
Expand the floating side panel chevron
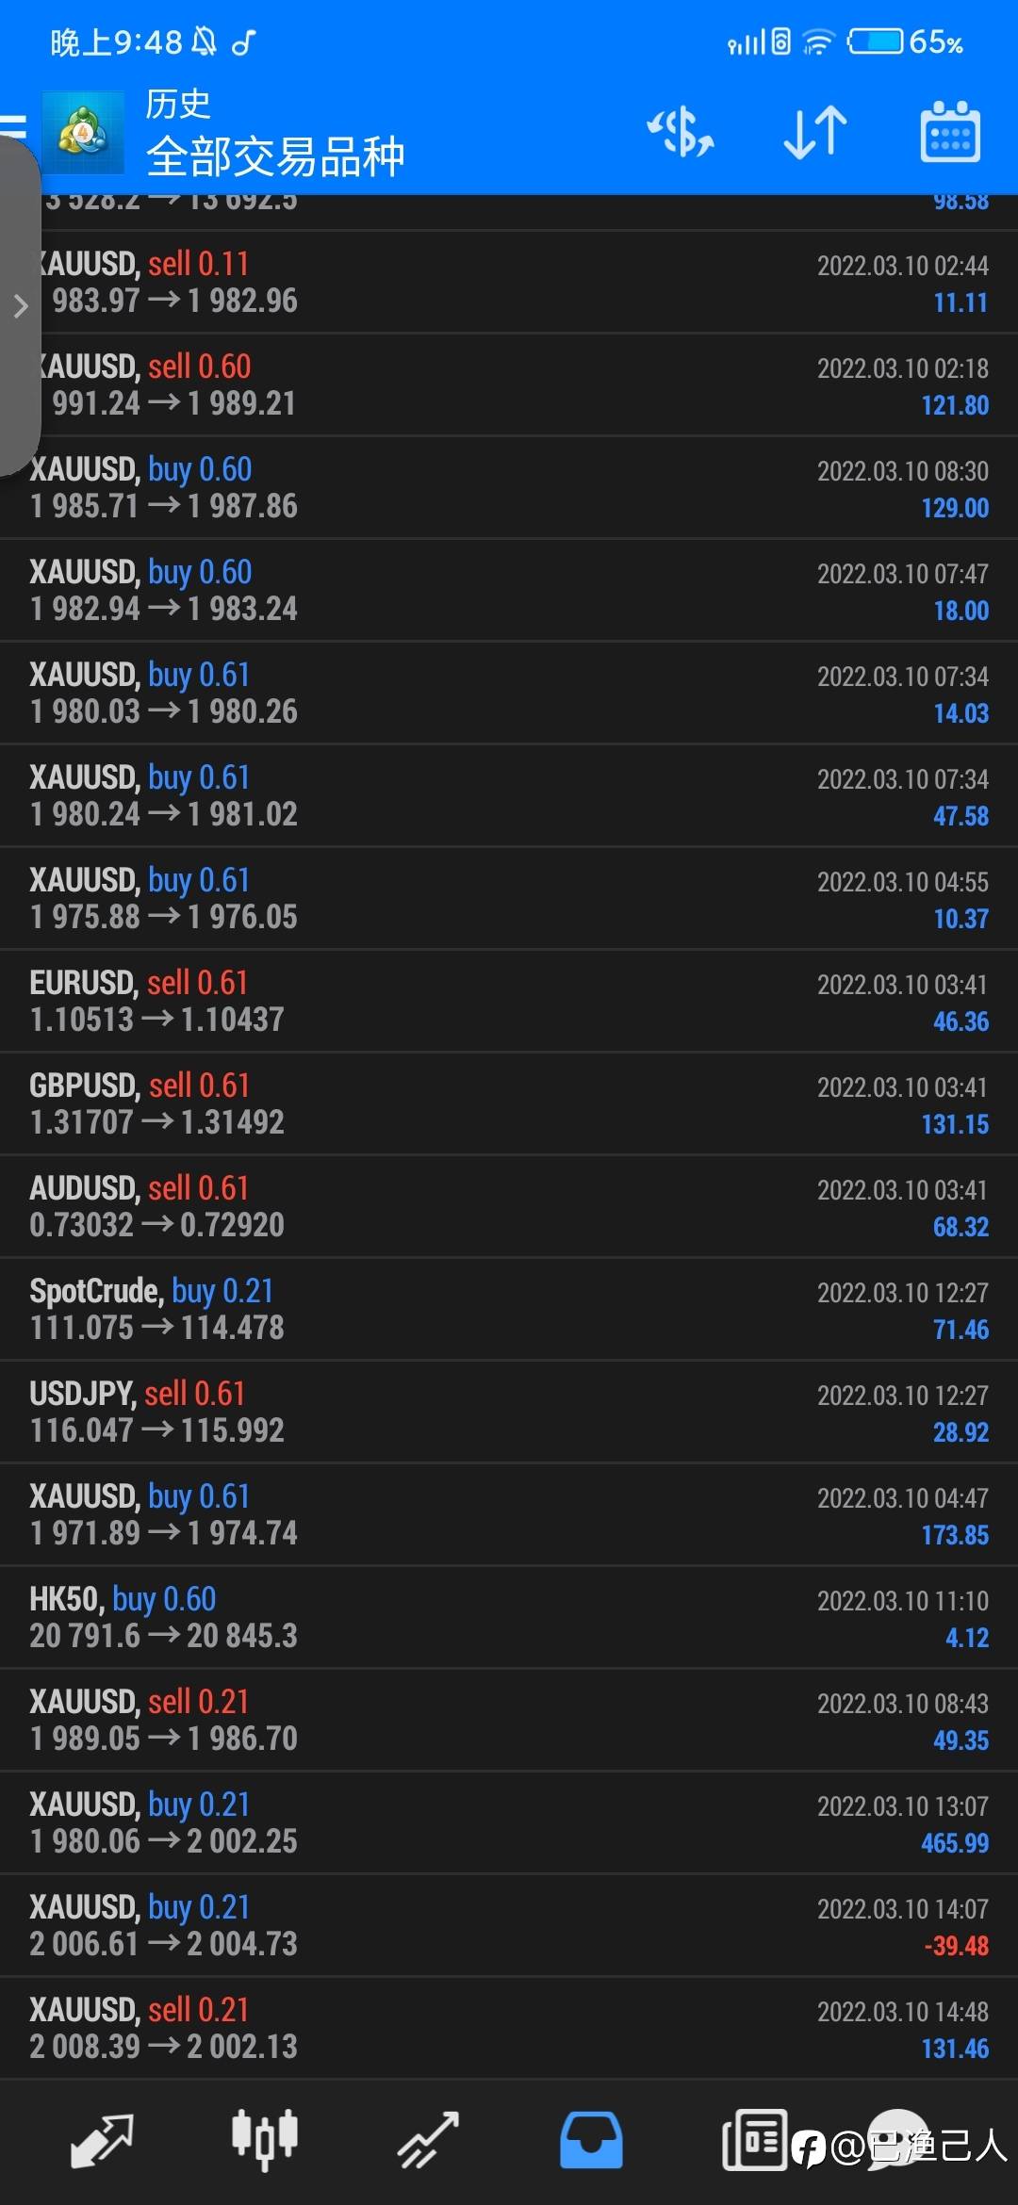tap(21, 305)
